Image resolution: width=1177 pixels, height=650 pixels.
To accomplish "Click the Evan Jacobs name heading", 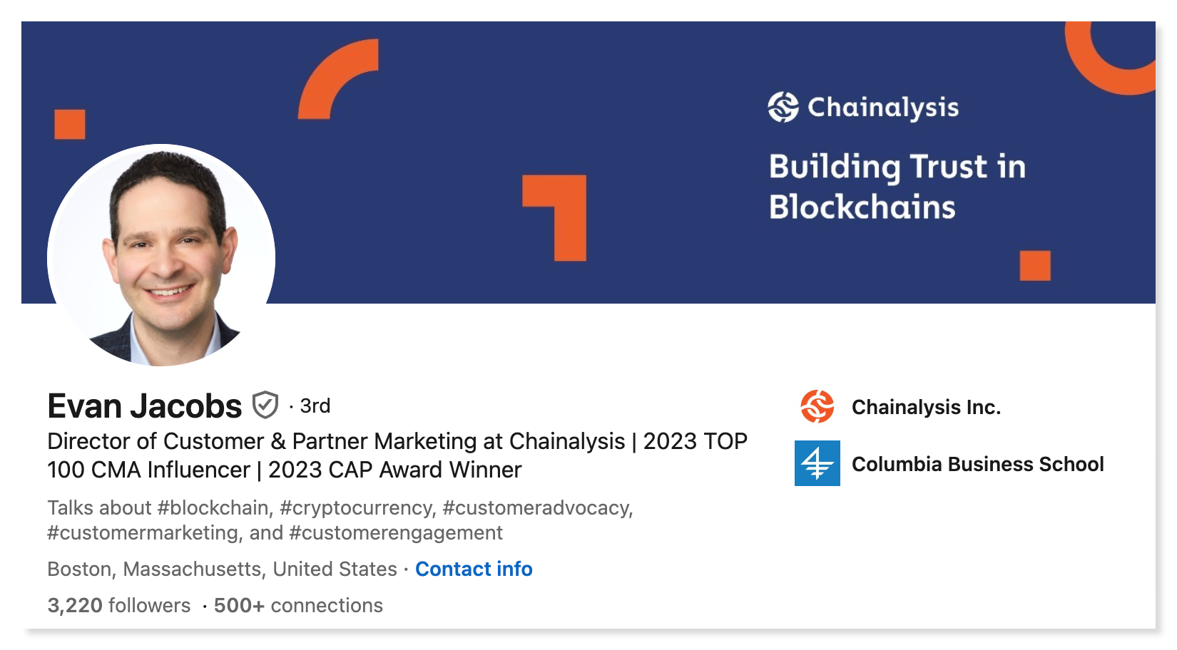I will (145, 406).
